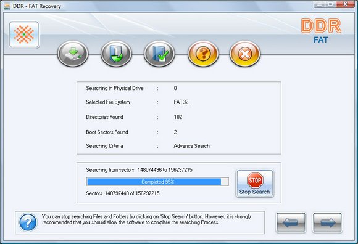Stop the search with Stop Search button

(x=254, y=184)
